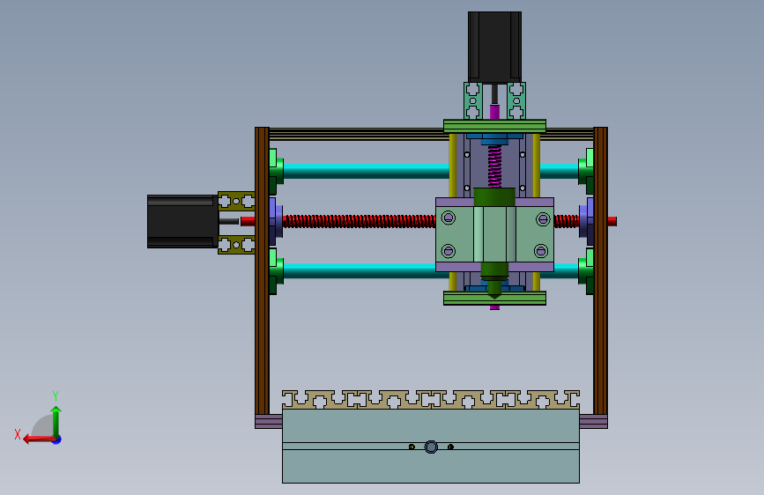Click the green "Y" triad label
The height and width of the screenshot is (495, 764).
56,395
